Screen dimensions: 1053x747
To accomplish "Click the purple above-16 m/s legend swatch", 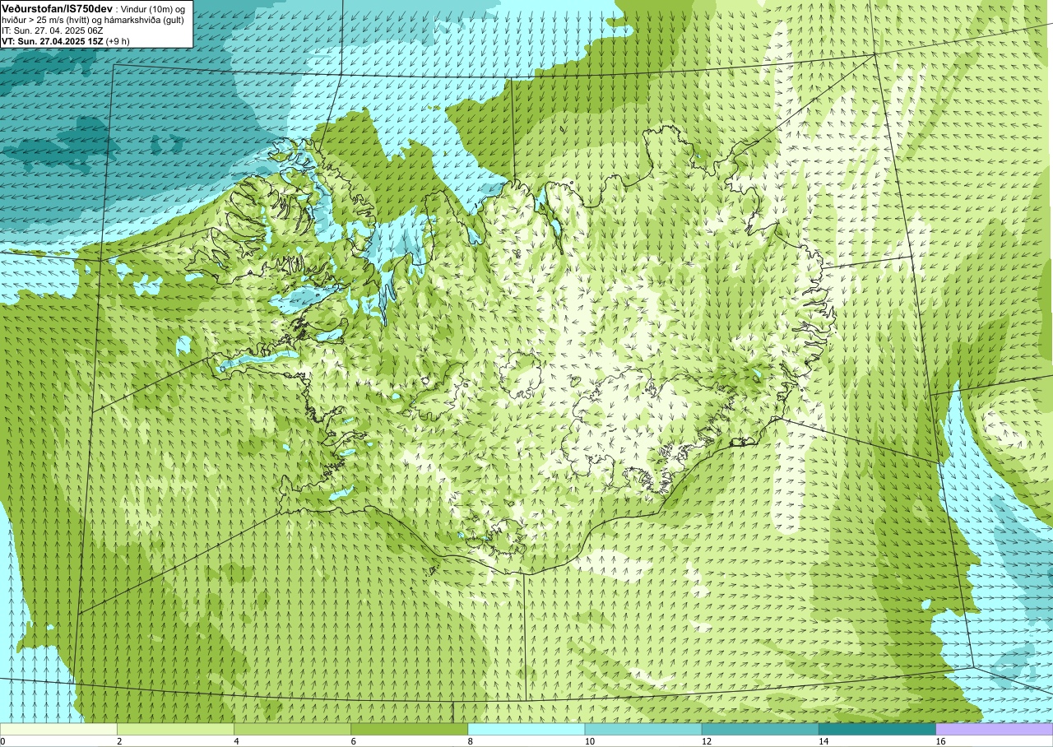I will (994, 729).
